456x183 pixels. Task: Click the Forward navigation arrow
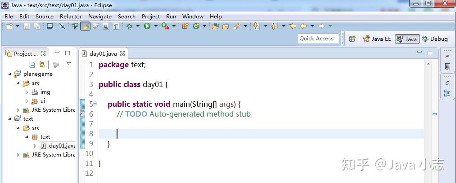pos(321,26)
